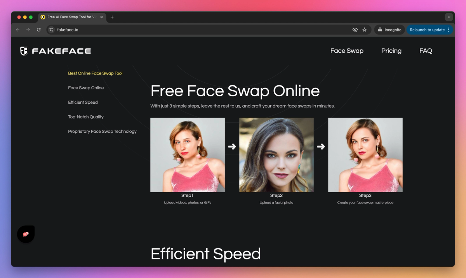The width and height of the screenshot is (466, 278).
Task: Click the Free Face Swap Online heading
Action: tap(235, 91)
